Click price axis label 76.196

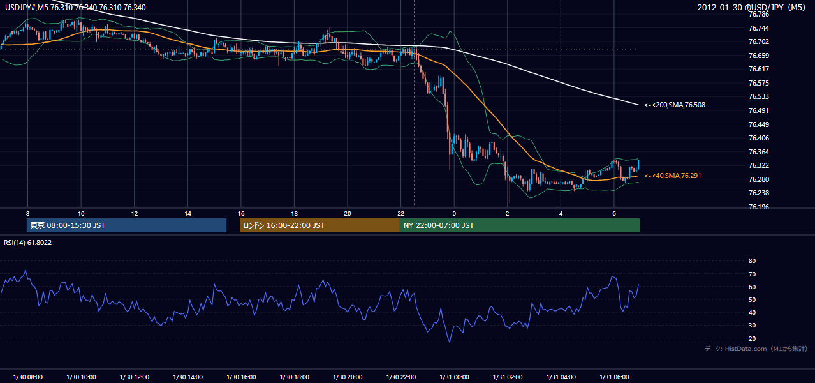[758, 207]
